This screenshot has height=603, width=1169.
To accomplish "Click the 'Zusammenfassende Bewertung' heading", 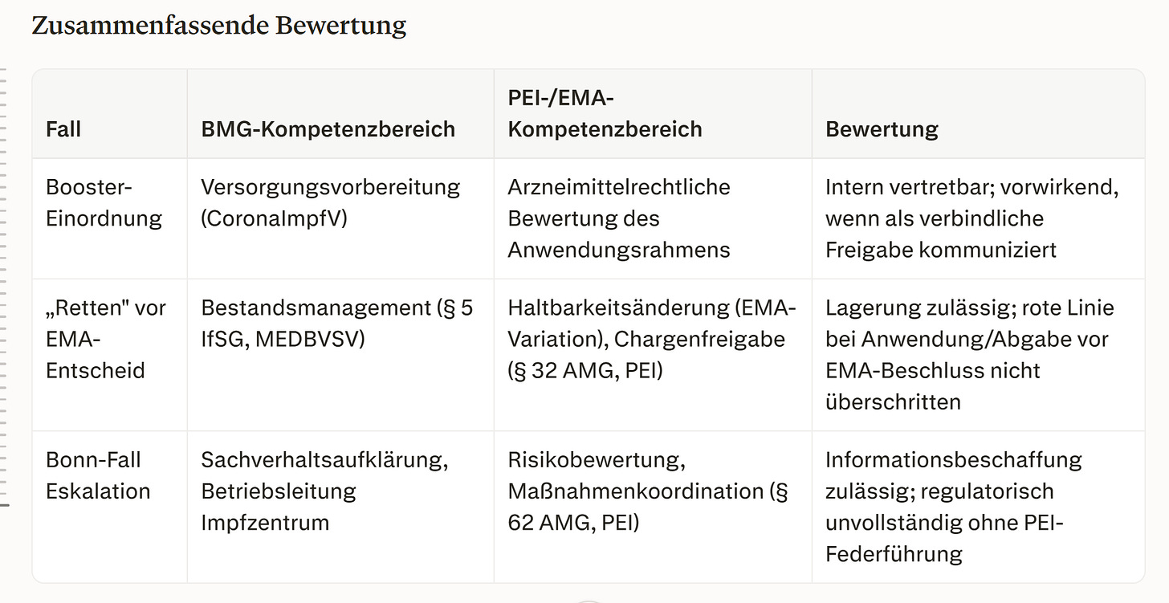I will [218, 25].
